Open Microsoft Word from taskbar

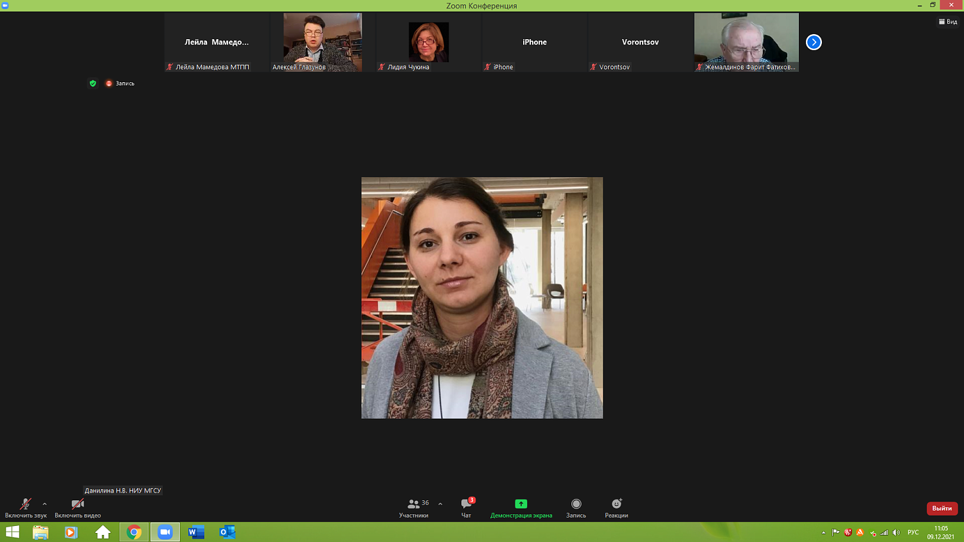(x=196, y=532)
